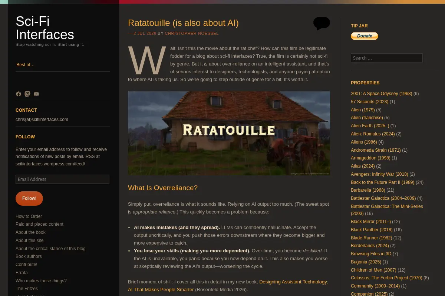Open the YouTube social icon
This screenshot has width=445, height=296.
pos(36,94)
